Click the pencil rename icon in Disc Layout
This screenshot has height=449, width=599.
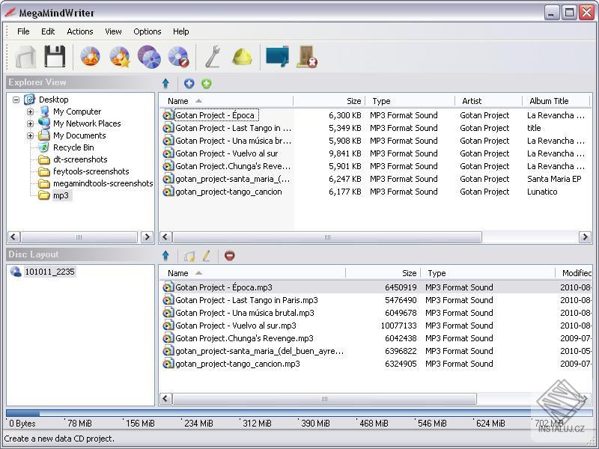point(207,256)
